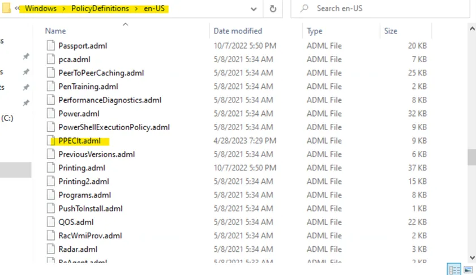Click en-US in the breadcrumb path
The image size is (476, 275).
(154, 8)
